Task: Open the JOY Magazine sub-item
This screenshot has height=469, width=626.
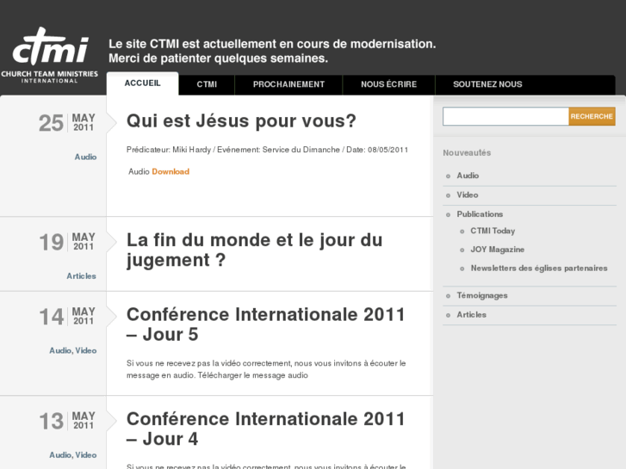Action: coord(497,250)
